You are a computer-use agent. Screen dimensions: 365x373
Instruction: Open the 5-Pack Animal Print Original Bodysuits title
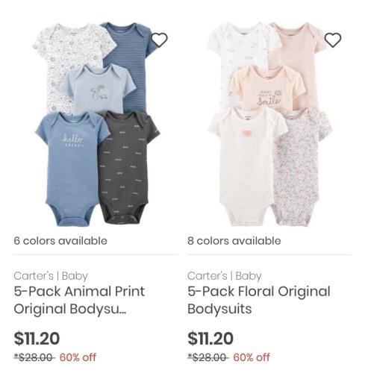[x=79, y=300]
